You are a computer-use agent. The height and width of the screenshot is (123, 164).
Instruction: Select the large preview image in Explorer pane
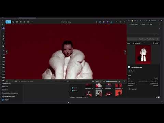tap(143, 54)
